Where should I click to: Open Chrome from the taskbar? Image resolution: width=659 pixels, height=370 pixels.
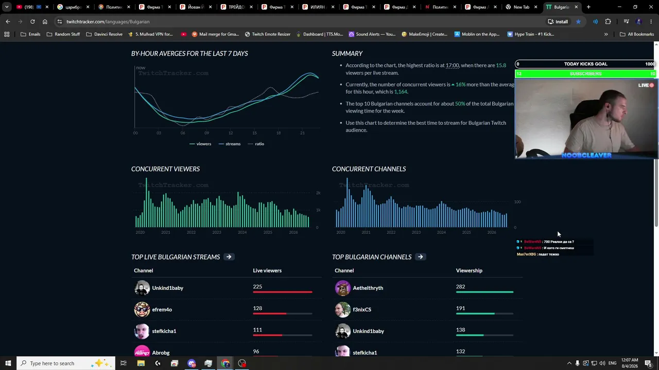point(226,363)
